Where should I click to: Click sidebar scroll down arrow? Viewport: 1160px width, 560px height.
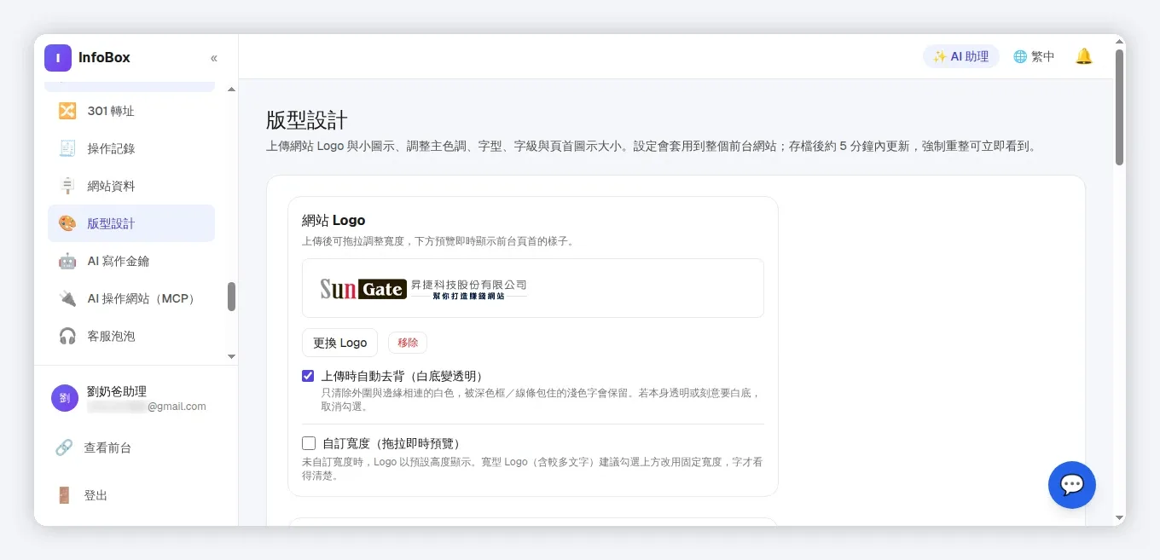[x=231, y=356]
